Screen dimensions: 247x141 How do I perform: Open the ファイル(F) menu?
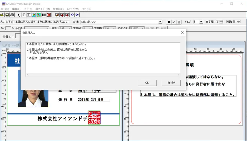pyautogui.click(x=5, y=9)
